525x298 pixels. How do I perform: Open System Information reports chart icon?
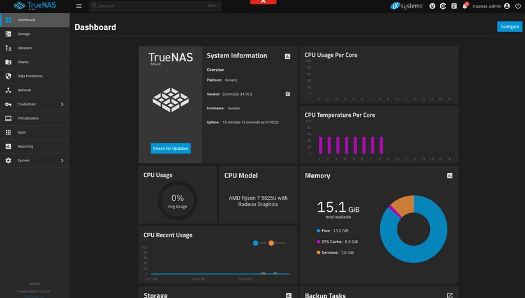[288, 56]
